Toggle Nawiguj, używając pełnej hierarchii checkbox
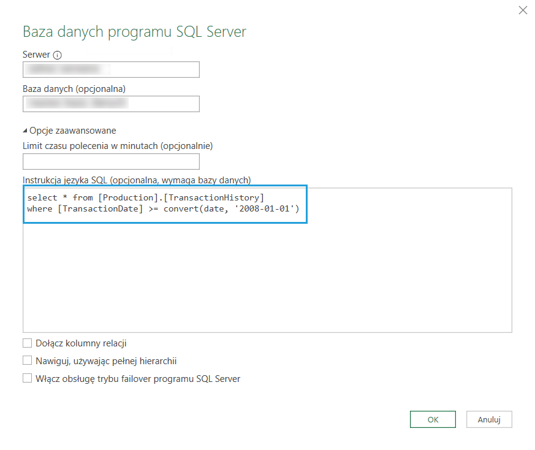This screenshot has width=535, height=450. [x=27, y=361]
